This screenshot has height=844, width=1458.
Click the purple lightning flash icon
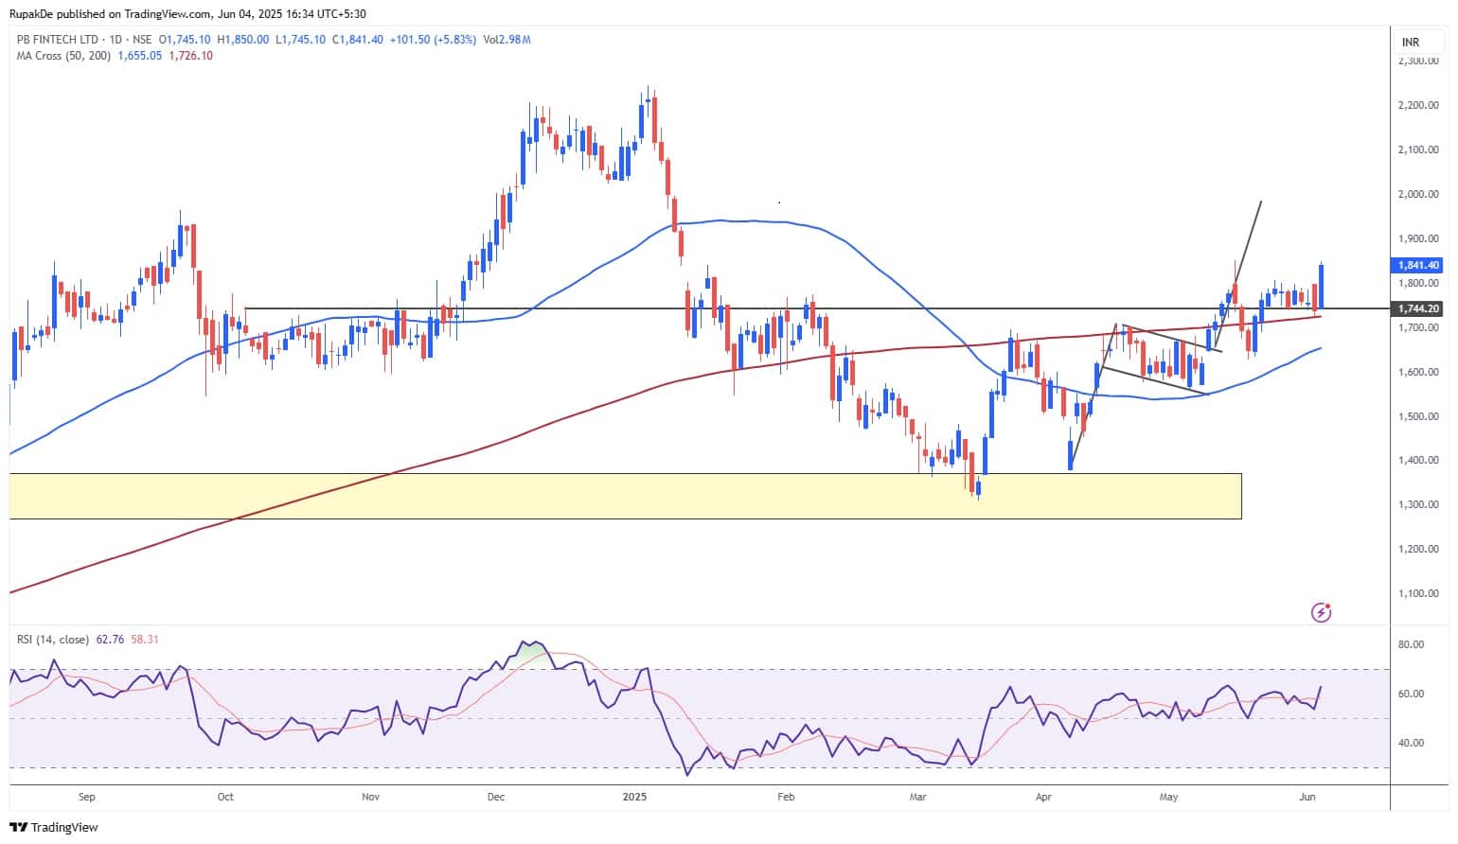(1322, 613)
